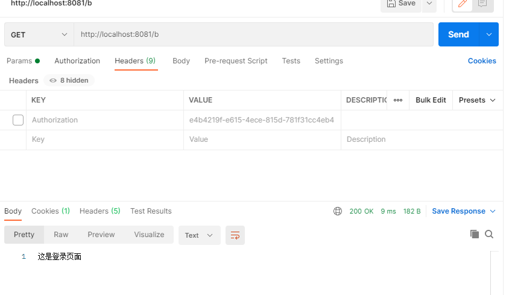
Task: Select the Pretty view mode
Action: (x=24, y=235)
